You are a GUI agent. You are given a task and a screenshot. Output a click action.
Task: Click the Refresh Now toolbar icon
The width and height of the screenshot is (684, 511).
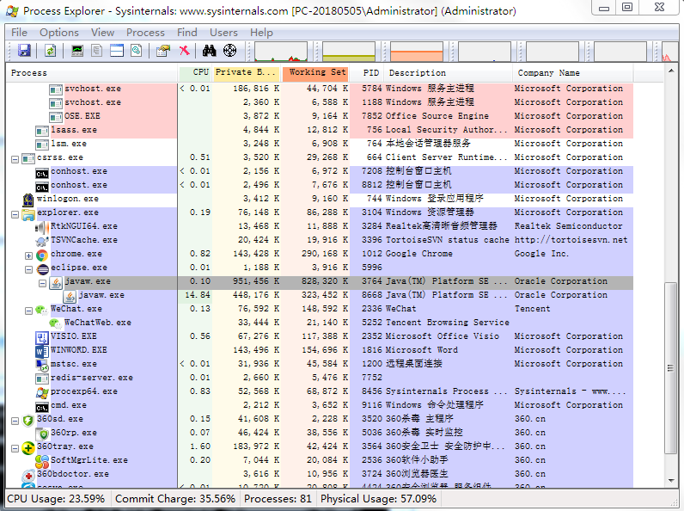coord(51,51)
